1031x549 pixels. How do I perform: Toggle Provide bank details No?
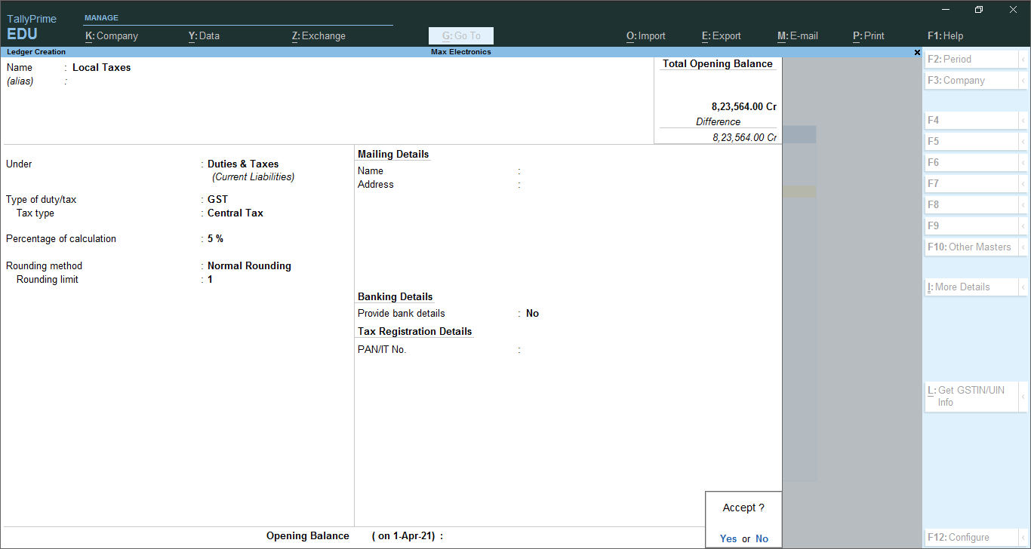click(532, 313)
